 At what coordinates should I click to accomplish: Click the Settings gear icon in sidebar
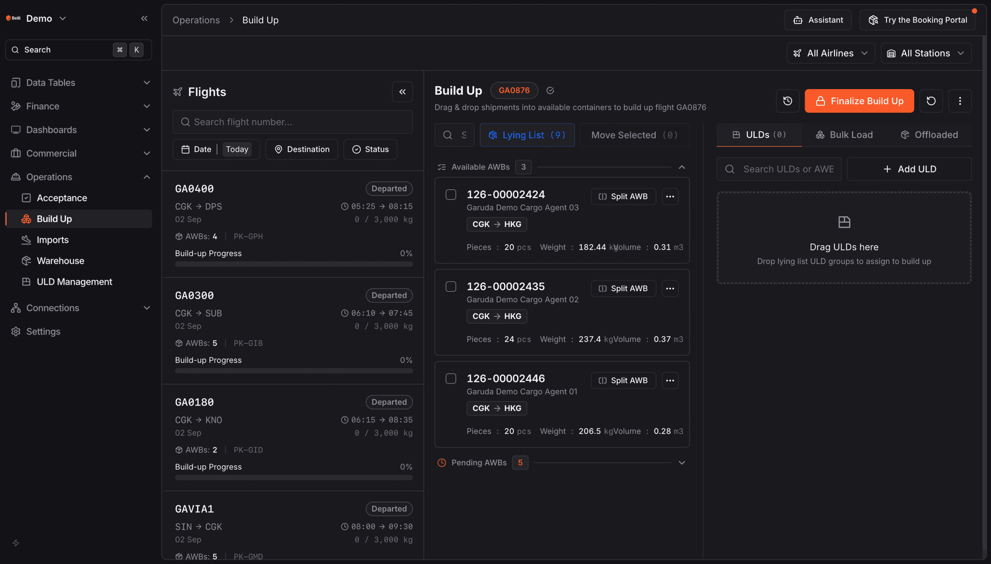[x=16, y=332]
